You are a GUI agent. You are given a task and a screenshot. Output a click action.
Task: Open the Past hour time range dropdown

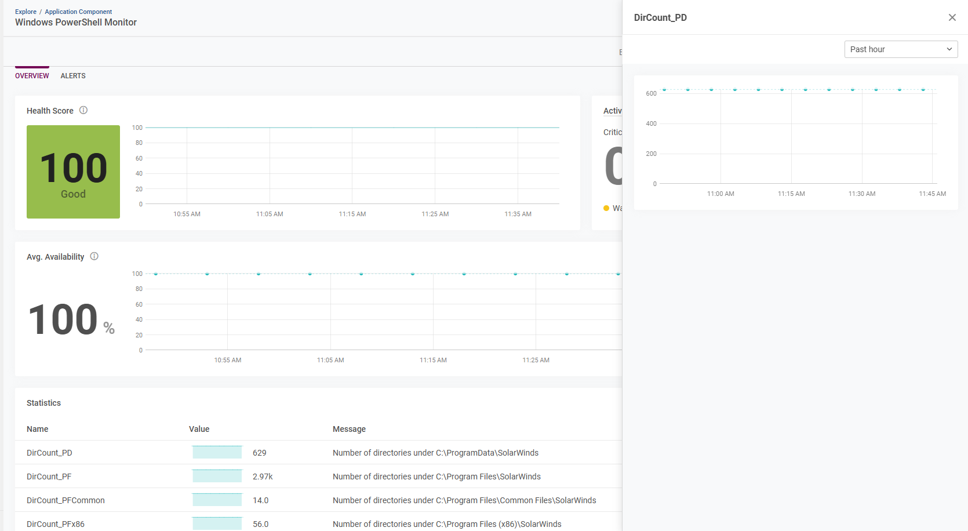pos(900,49)
